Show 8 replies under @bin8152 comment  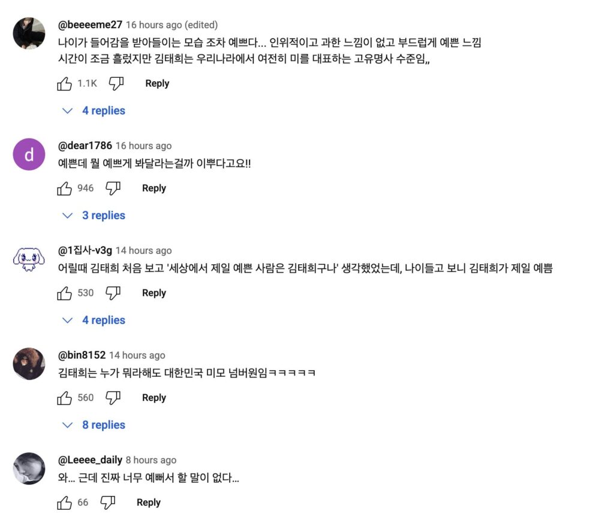coord(95,425)
